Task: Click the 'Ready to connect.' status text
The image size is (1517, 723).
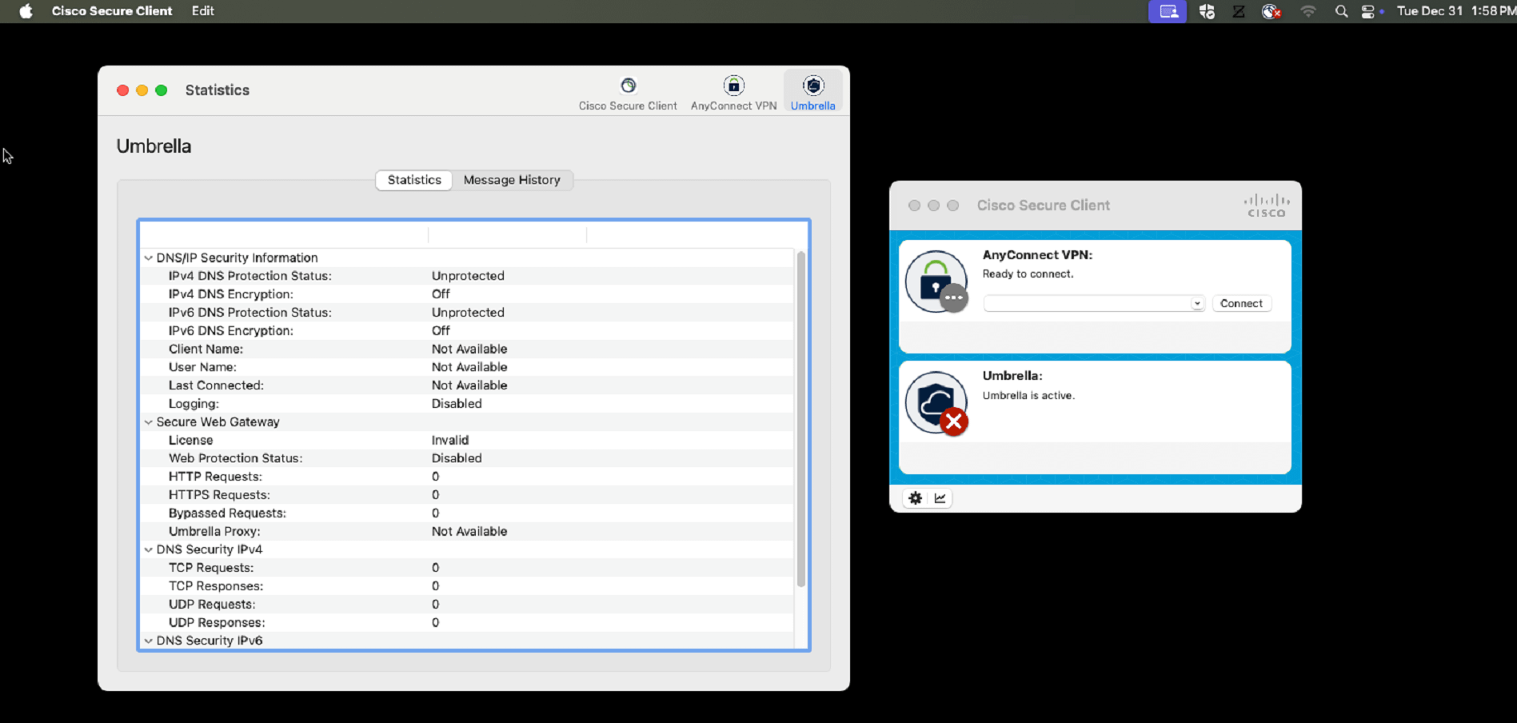Action: [1028, 274]
